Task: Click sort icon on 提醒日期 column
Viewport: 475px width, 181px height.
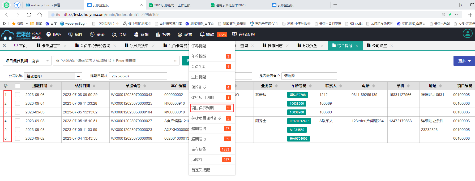Action: point(51,86)
